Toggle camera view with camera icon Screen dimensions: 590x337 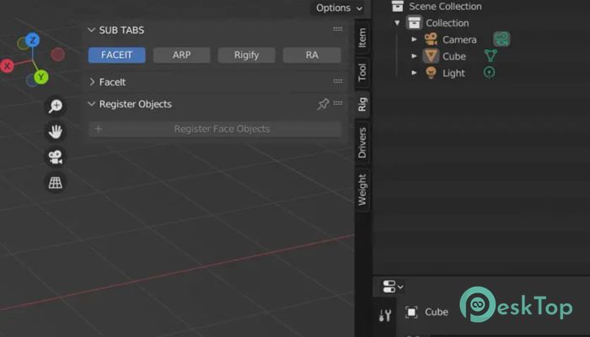point(56,158)
